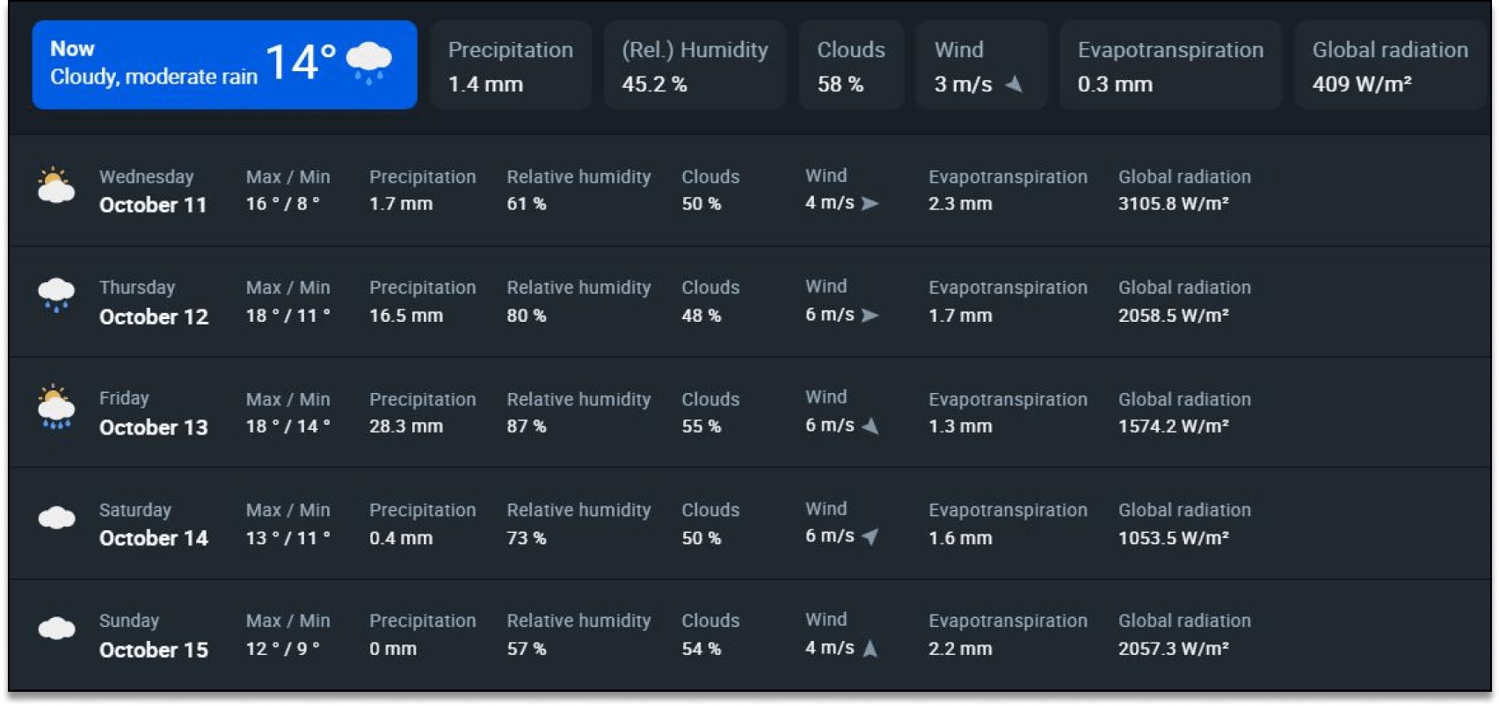Click Sunday October 15 wind direction arrow
This screenshot has height=706, width=1499.
coord(870,649)
